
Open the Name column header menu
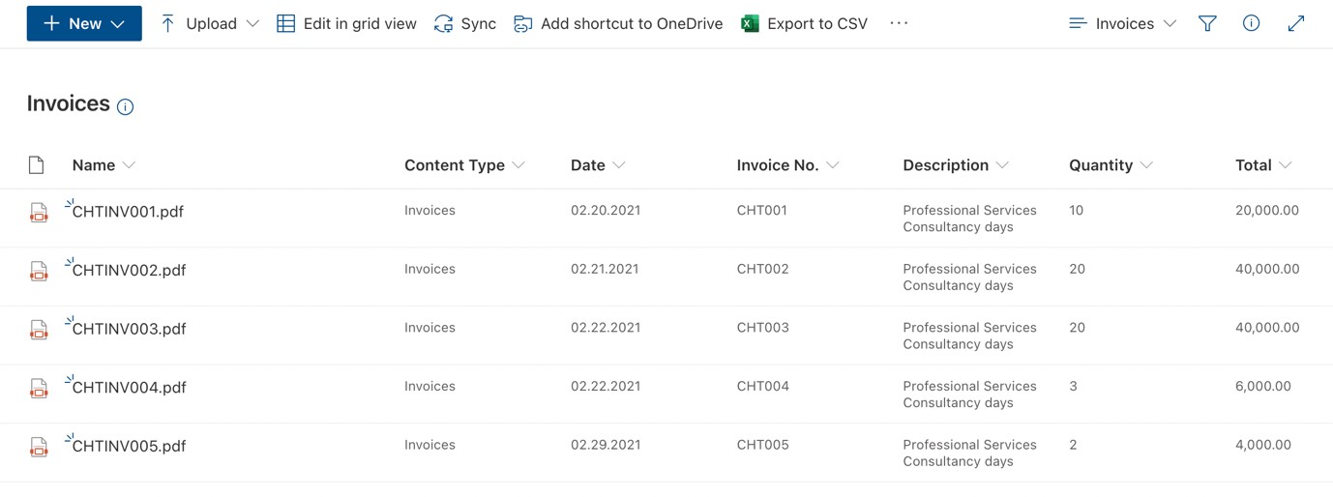[104, 165]
